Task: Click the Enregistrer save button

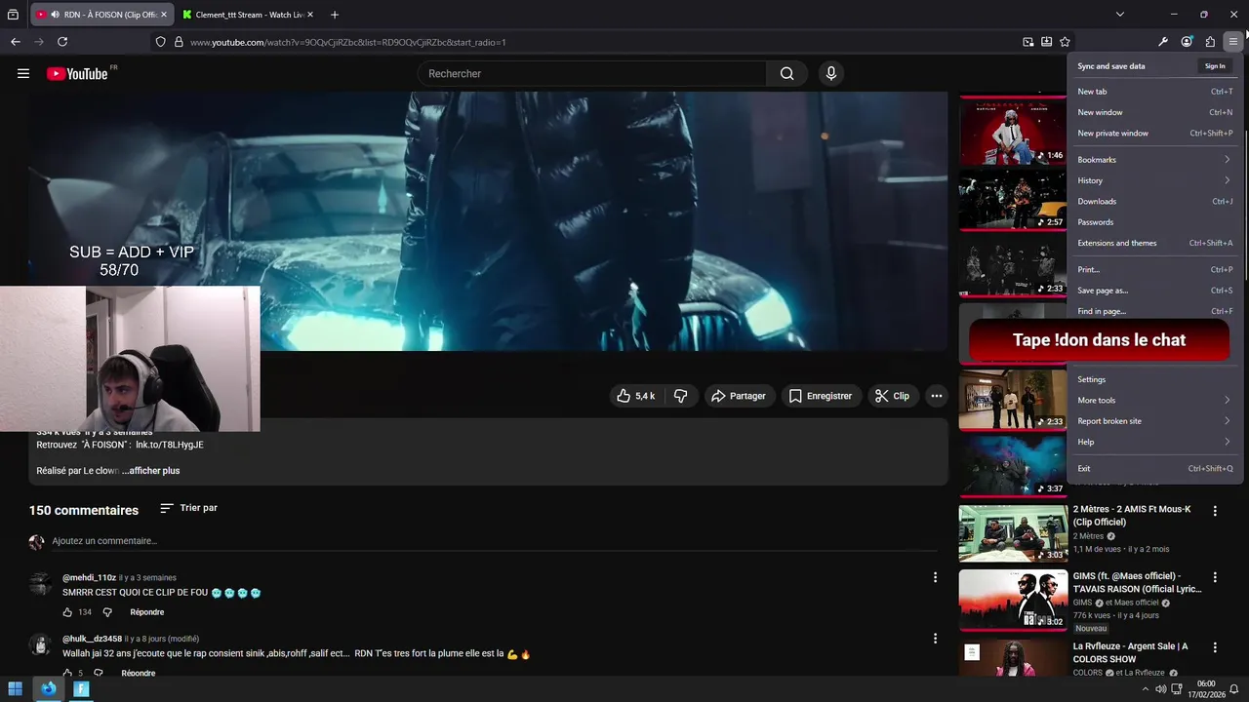Action: [x=821, y=396]
